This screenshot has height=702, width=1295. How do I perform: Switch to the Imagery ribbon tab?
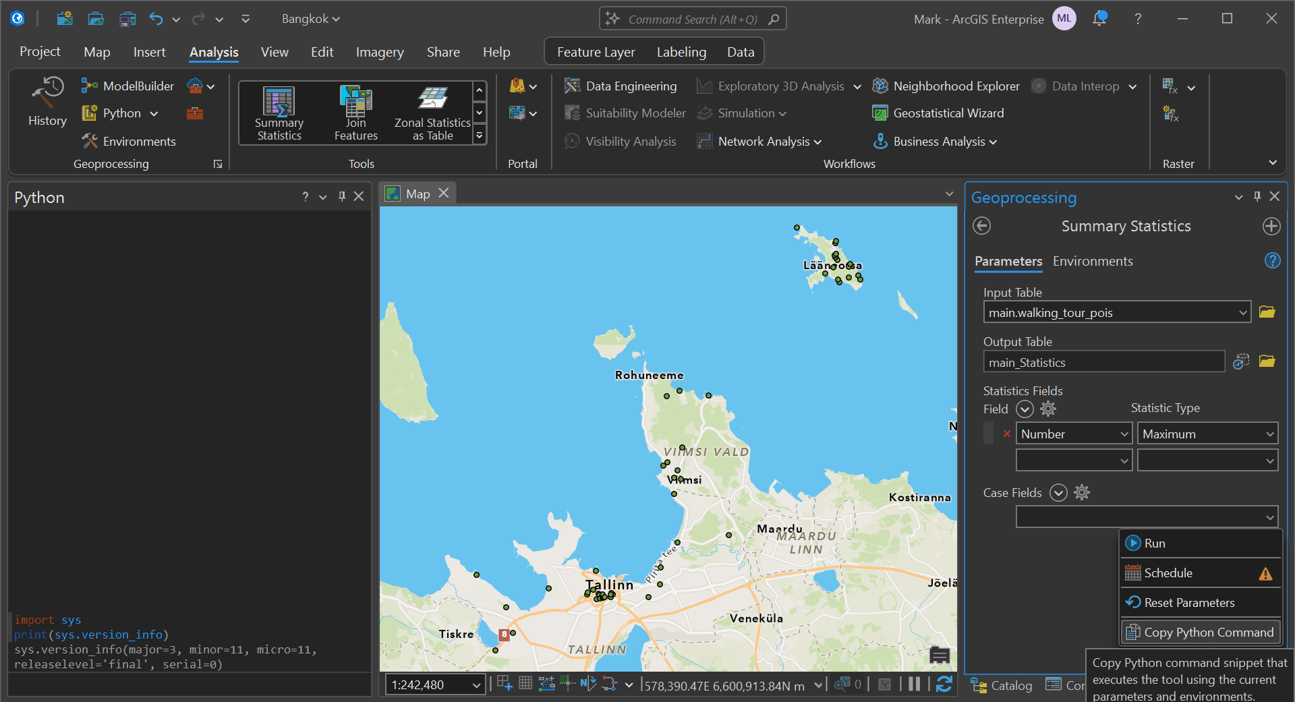click(380, 52)
